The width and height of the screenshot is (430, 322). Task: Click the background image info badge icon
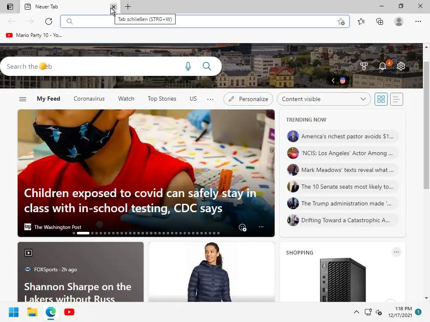tap(343, 80)
